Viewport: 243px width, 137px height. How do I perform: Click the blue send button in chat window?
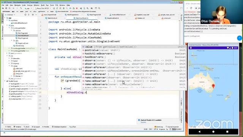tap(240, 38)
